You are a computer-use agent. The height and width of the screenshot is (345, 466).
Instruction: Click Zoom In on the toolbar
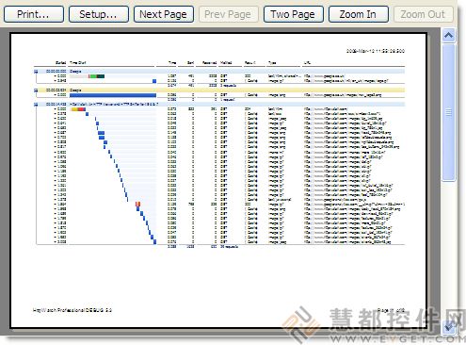[358, 14]
